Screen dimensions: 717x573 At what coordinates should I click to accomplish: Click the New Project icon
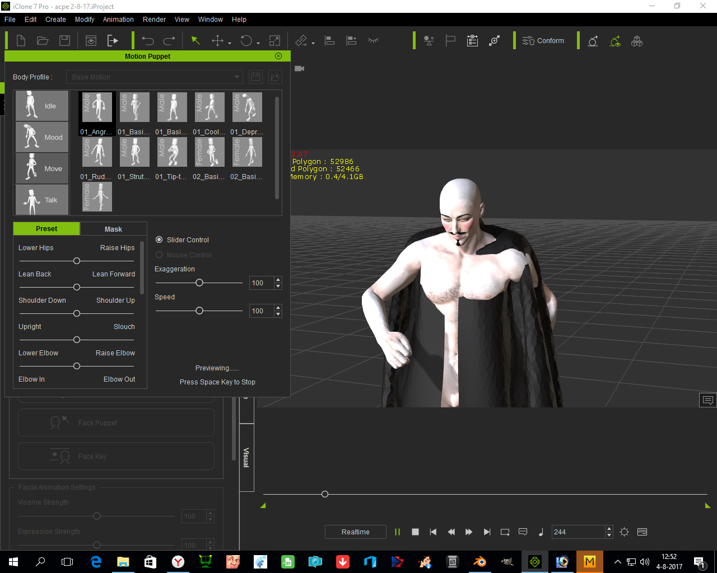(21, 41)
